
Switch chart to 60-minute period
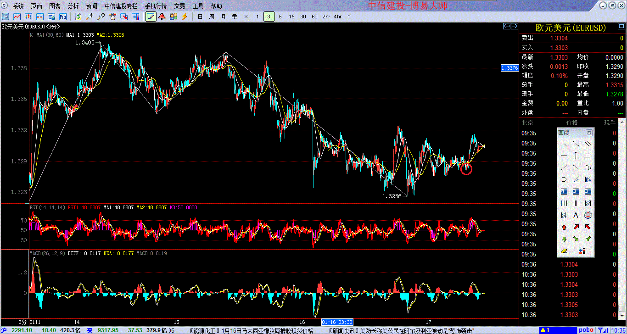pos(314,17)
